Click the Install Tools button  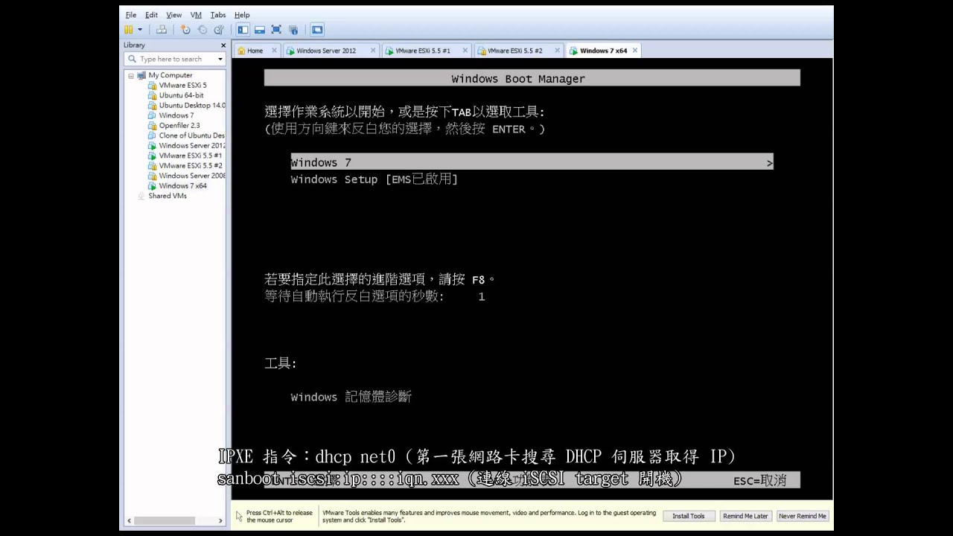click(689, 516)
